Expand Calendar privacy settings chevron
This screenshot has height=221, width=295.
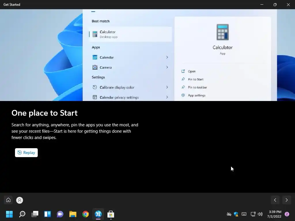(x=167, y=97)
